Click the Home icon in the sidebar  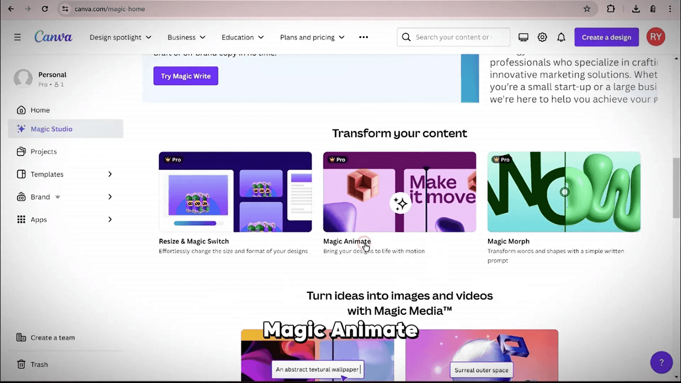point(21,110)
